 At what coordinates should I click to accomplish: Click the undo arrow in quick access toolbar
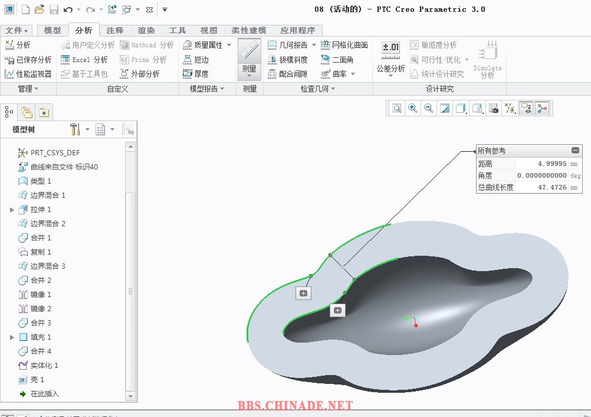coord(68,9)
